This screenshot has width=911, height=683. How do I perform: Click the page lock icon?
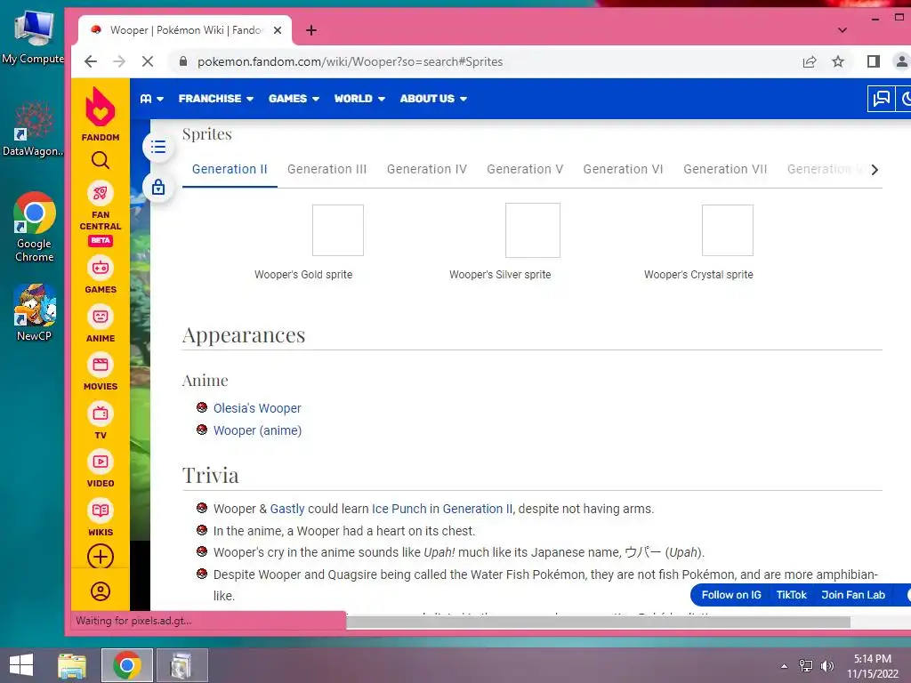(158, 187)
